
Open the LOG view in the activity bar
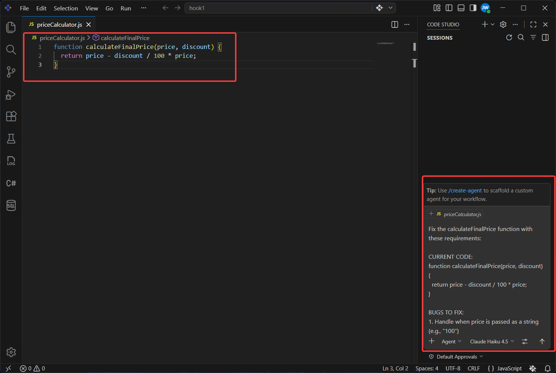click(11, 161)
